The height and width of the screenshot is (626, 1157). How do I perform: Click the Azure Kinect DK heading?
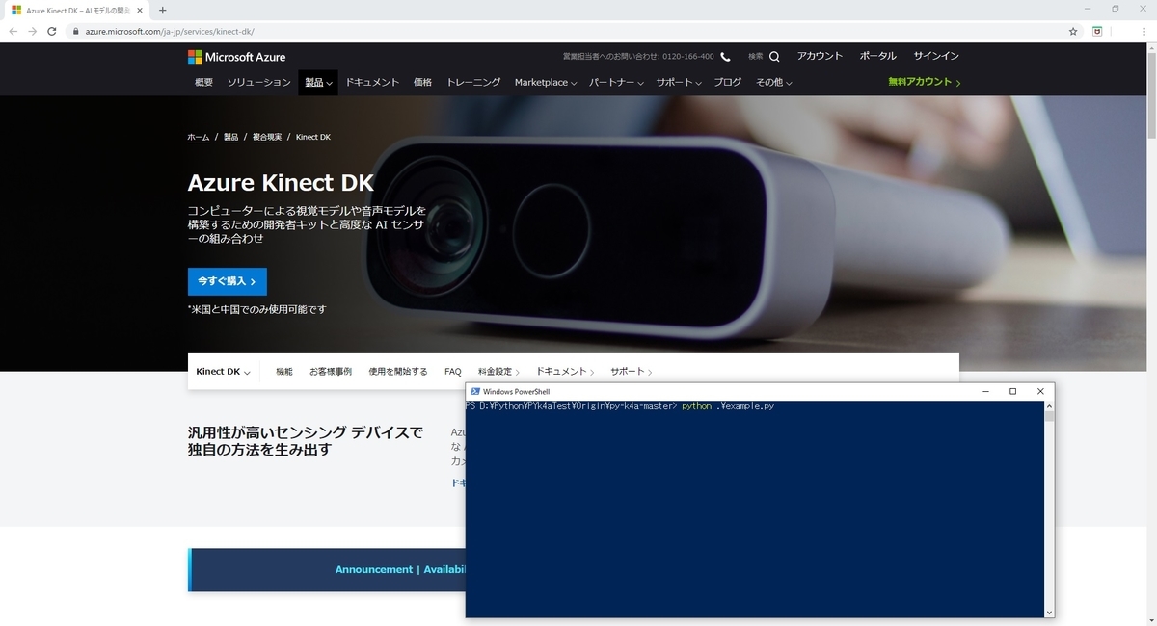(x=281, y=183)
